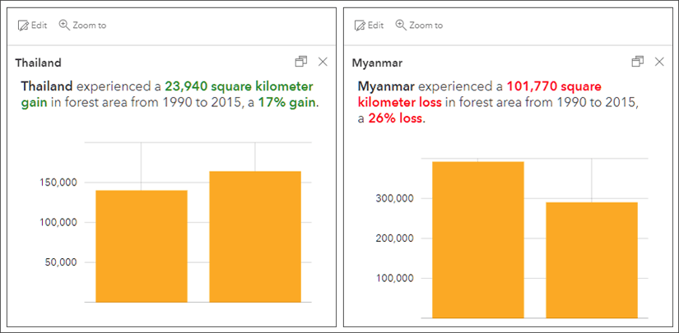
Task: Click the 150,000 axis label in Thailand chart
Action: tap(58, 183)
